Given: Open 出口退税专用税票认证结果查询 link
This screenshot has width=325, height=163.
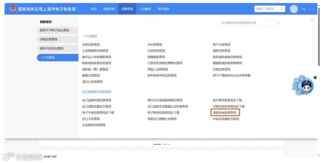Looking at the screenshot, I should (168, 107).
